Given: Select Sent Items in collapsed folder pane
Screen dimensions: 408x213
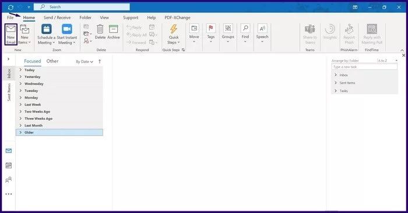Looking at the screenshot, I should [9, 92].
